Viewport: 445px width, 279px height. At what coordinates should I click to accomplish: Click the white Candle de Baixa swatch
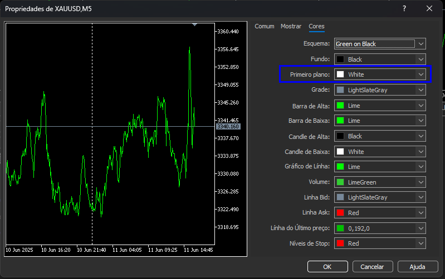point(340,152)
